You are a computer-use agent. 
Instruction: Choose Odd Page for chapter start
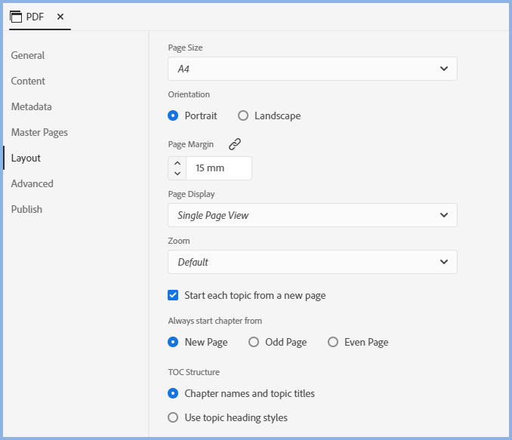(x=254, y=342)
